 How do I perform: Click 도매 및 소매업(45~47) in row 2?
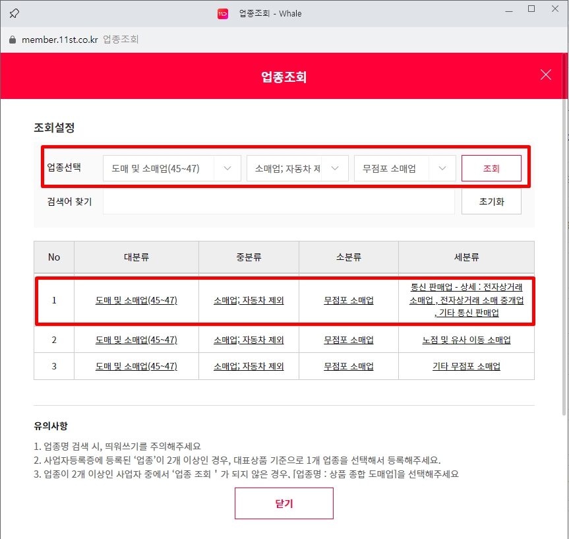[x=136, y=340]
